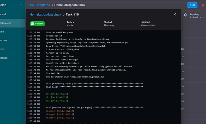Go to Task Templates breadcrumb link
Image resolution: width=206 pixels, height=124 pixels.
39,5
